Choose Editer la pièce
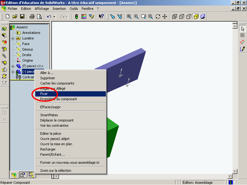This screenshot has width=247, height=185. click(70, 134)
